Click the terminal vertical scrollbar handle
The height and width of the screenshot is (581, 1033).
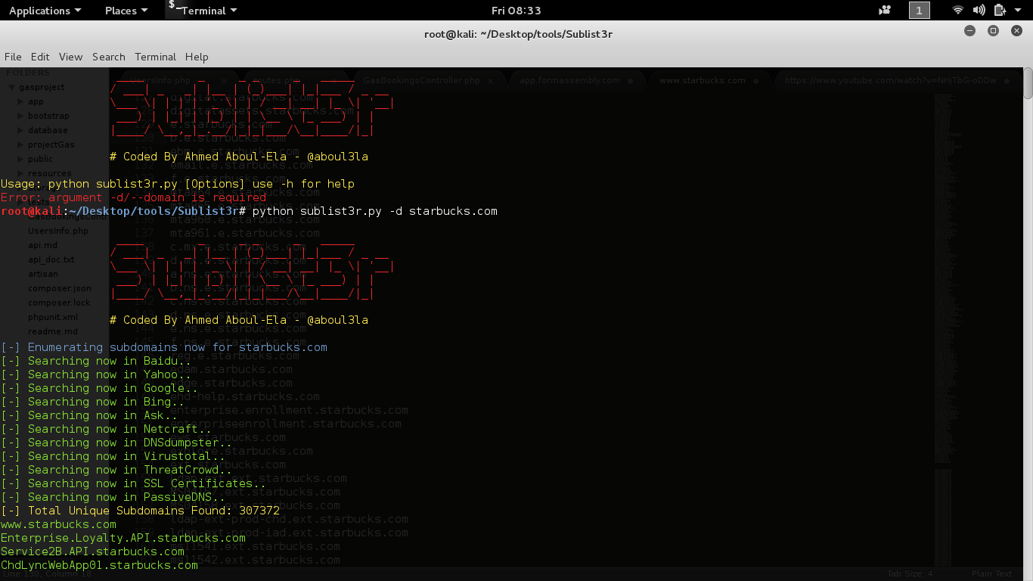1028,83
